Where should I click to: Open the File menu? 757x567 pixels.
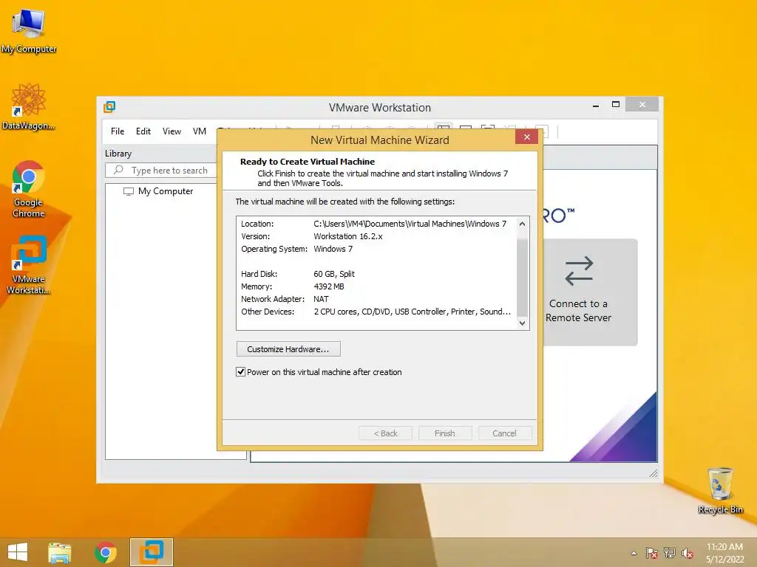(118, 131)
